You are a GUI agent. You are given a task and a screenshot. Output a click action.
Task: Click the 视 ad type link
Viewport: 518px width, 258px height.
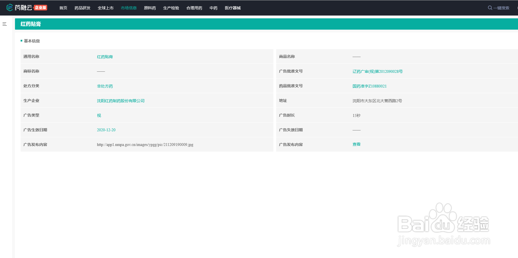point(99,115)
